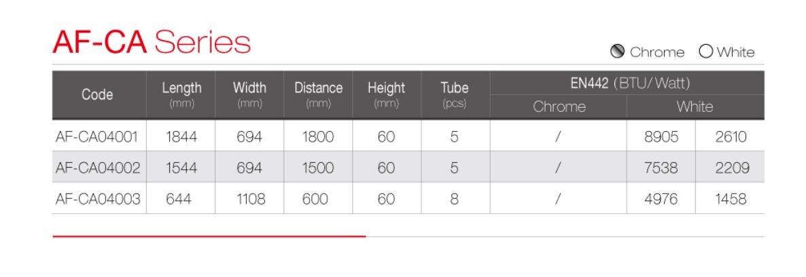Click the Height (mm) column header
Screen dimensions: 806x277
[387, 94]
